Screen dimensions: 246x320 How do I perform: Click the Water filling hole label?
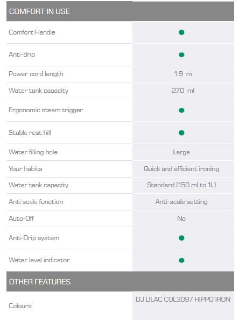(33, 152)
